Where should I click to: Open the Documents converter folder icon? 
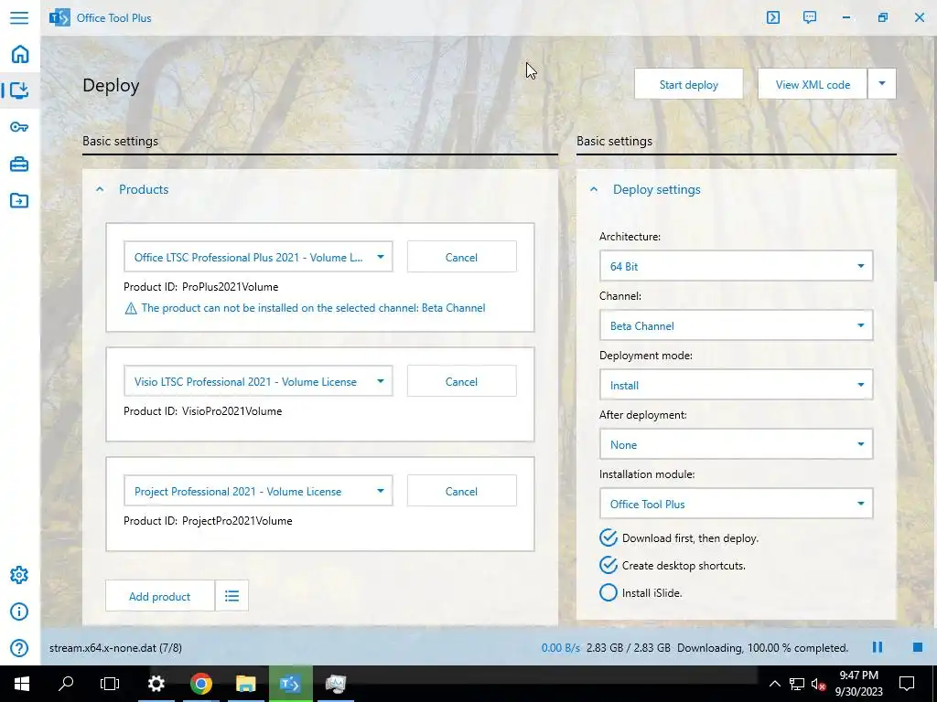19,200
